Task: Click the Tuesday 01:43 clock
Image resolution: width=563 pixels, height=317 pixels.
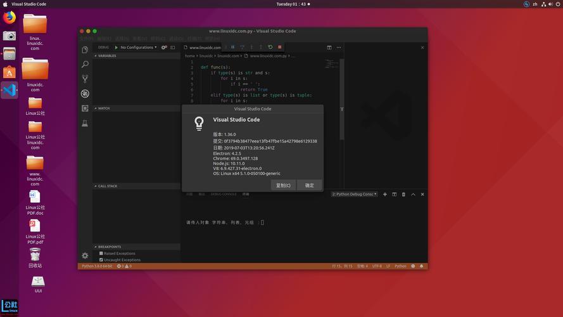Action: click(291, 4)
